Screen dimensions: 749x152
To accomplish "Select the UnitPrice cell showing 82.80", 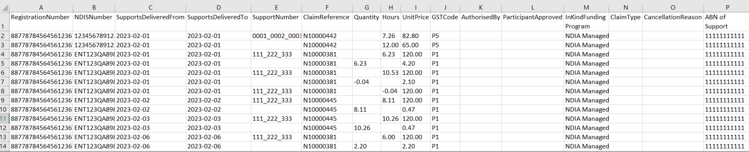I will 416,36.
